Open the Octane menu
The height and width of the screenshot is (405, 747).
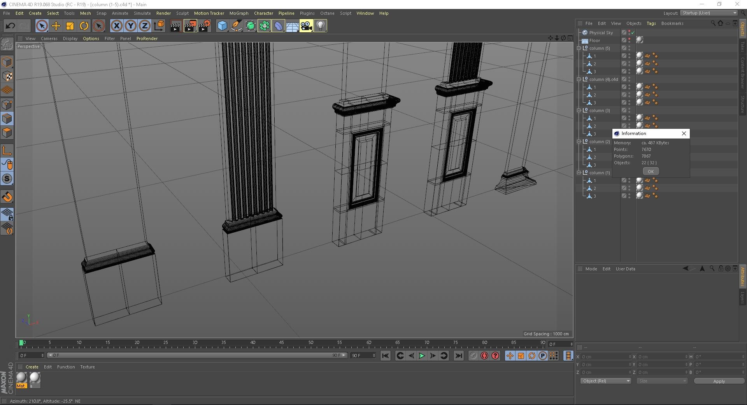tap(327, 13)
